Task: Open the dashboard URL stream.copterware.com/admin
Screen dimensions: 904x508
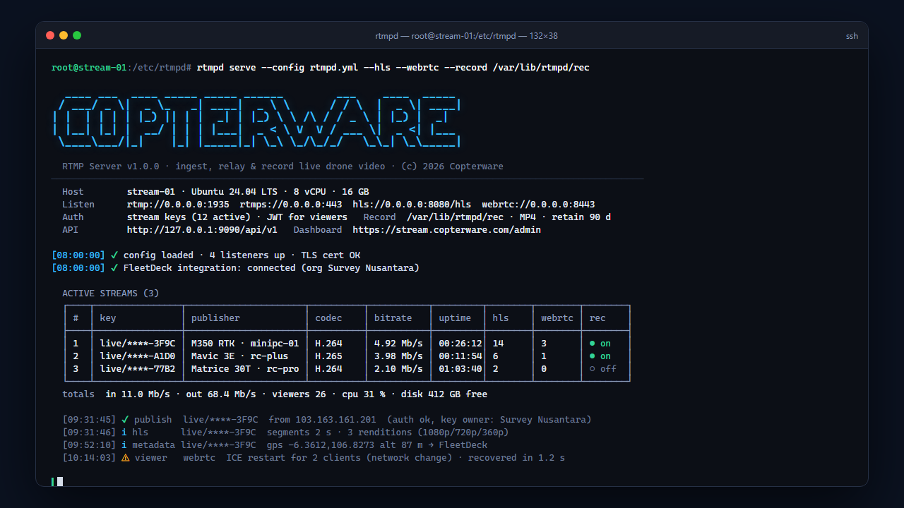Action: pos(447,230)
